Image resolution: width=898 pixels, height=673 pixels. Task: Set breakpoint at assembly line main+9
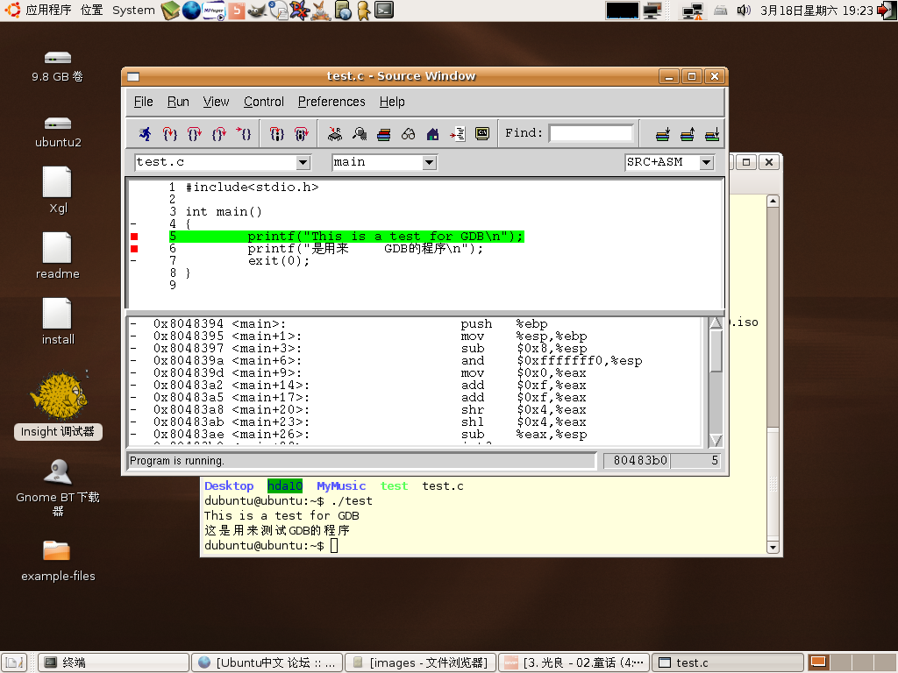[x=133, y=373]
